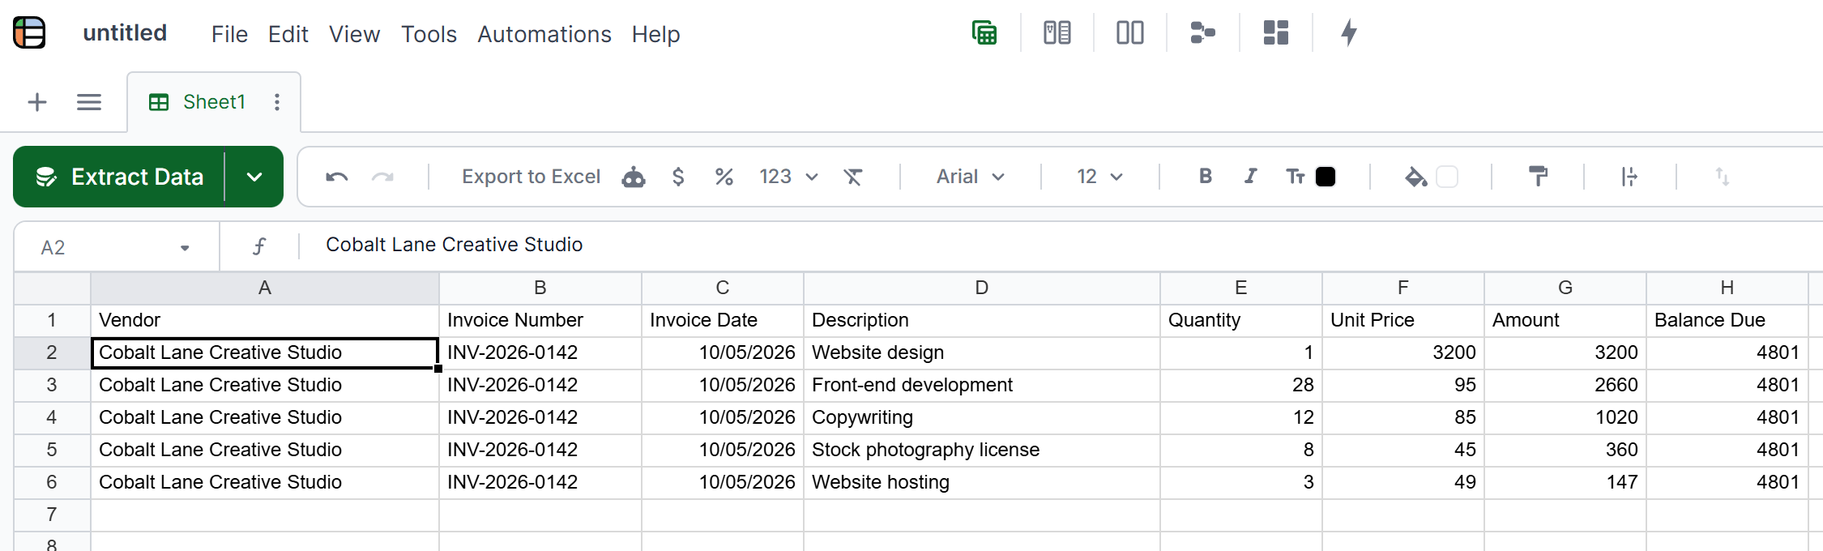Open the 123 number format dropdown
The width and height of the screenshot is (1823, 551).
788,177
